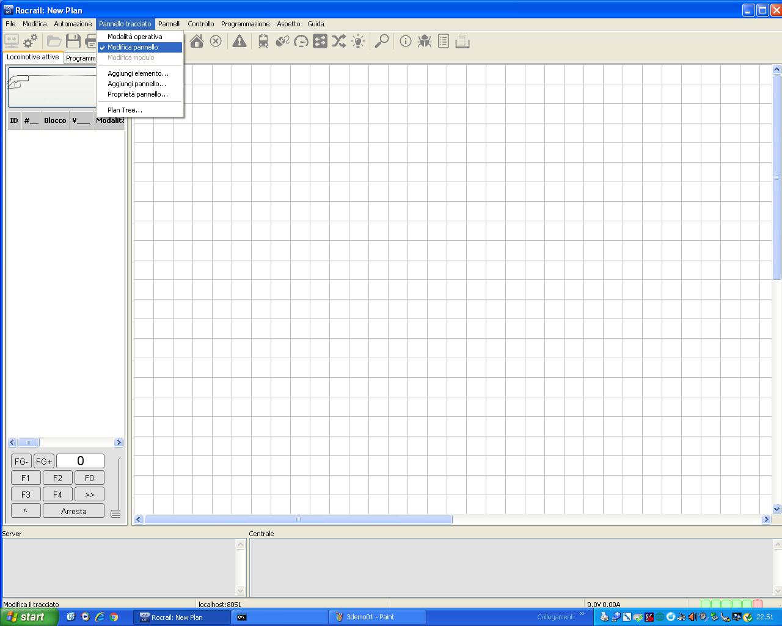782x626 pixels.
Task: Switch to Programm tab
Action: 81,58
